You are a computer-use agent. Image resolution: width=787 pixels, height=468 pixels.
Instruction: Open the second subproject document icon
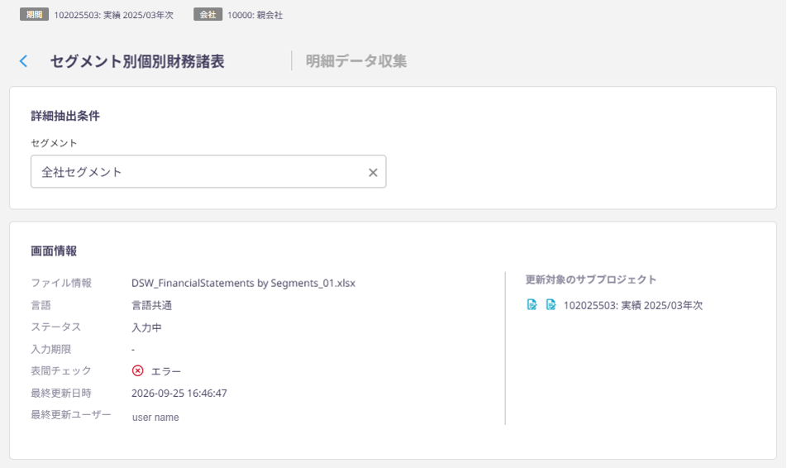(x=551, y=305)
